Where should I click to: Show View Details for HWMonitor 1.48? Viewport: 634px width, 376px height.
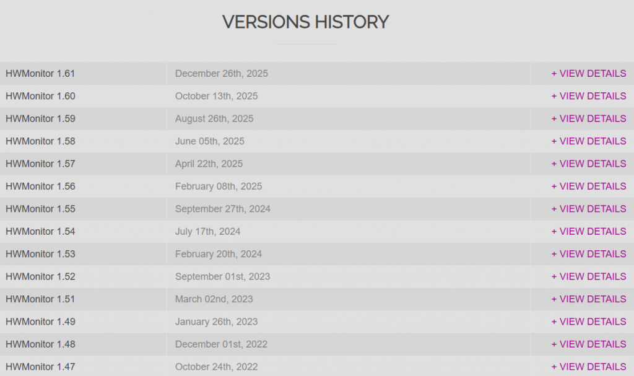[x=588, y=344]
